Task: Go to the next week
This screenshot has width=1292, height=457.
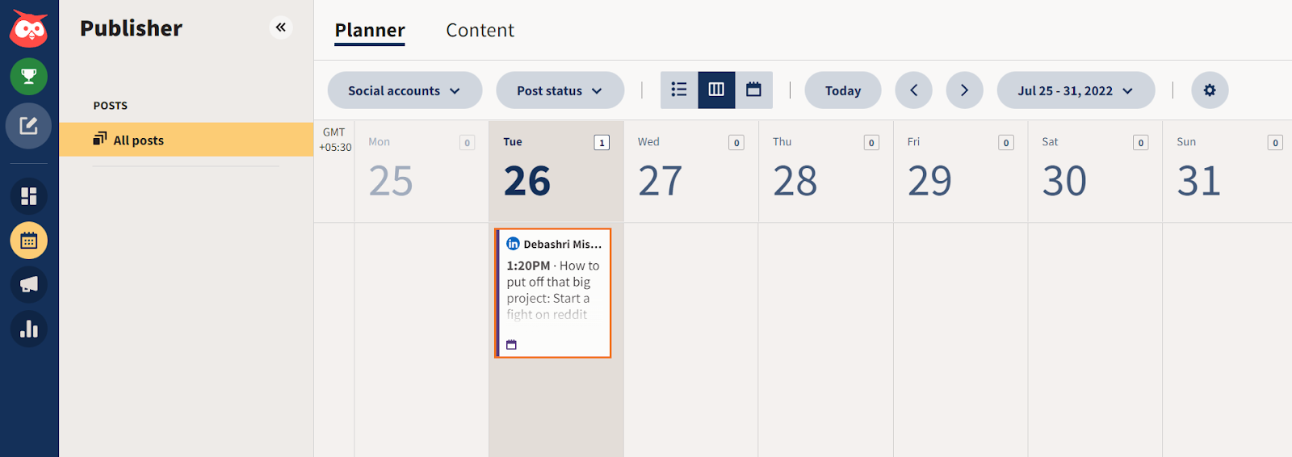Action: (964, 90)
